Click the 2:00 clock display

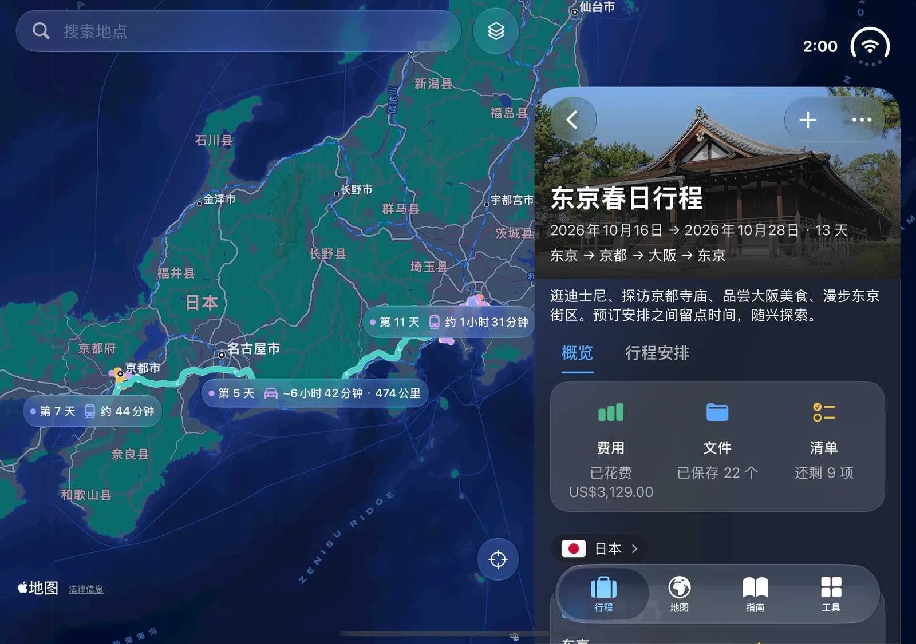pyautogui.click(x=820, y=46)
